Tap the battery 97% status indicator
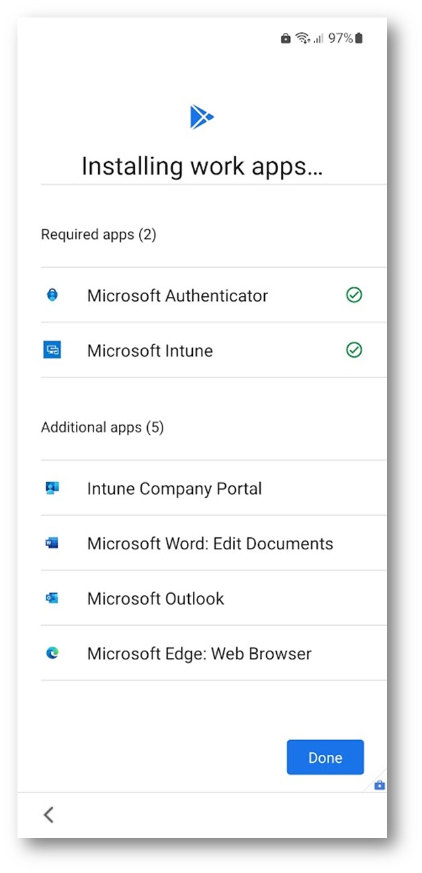The image size is (422, 873). pos(345,38)
